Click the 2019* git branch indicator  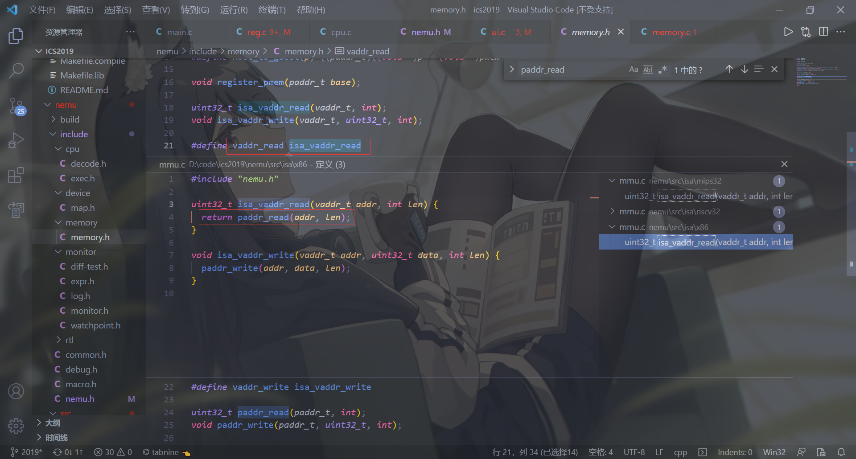(x=26, y=452)
